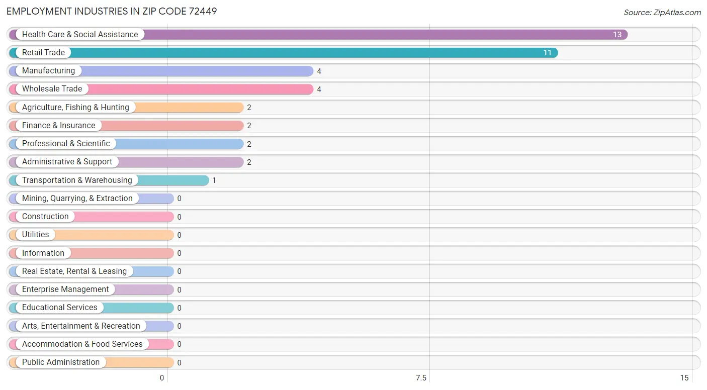Select the Educational Services label
The width and height of the screenshot is (707, 390).
[60, 308]
